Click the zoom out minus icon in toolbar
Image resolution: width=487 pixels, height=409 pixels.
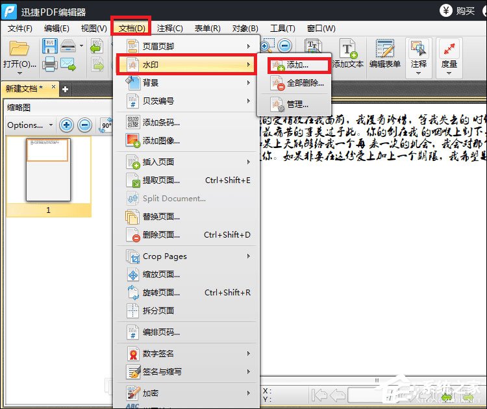pyautogui.click(x=284, y=45)
